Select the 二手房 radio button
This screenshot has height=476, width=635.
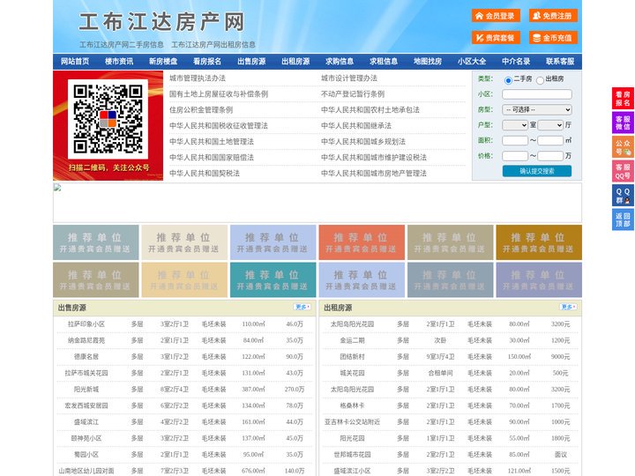tap(508, 80)
